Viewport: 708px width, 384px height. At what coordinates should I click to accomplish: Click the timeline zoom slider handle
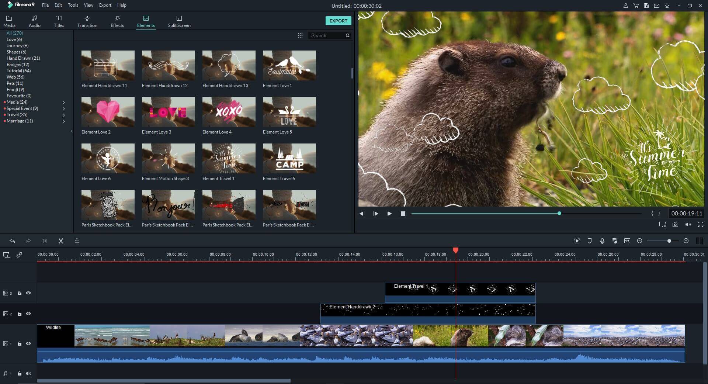click(x=669, y=241)
